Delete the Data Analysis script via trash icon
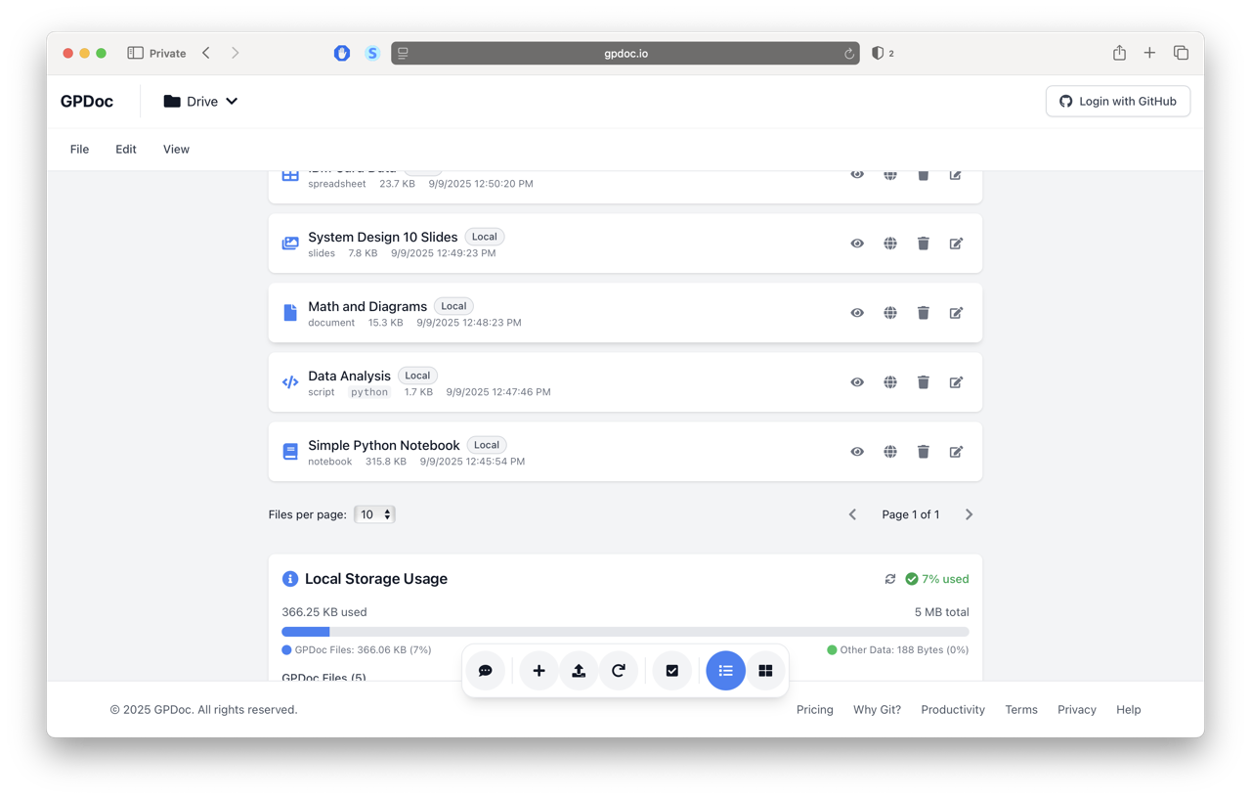The width and height of the screenshot is (1251, 799). click(x=923, y=382)
